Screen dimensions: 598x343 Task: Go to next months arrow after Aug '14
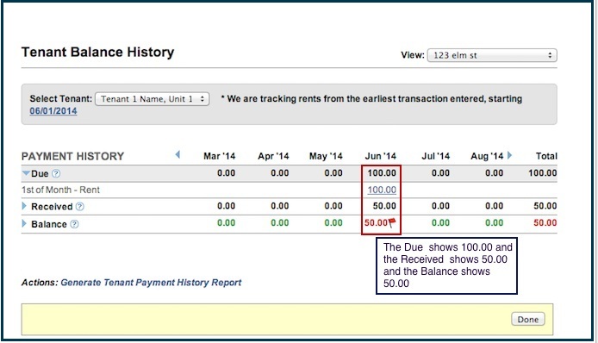click(x=509, y=155)
